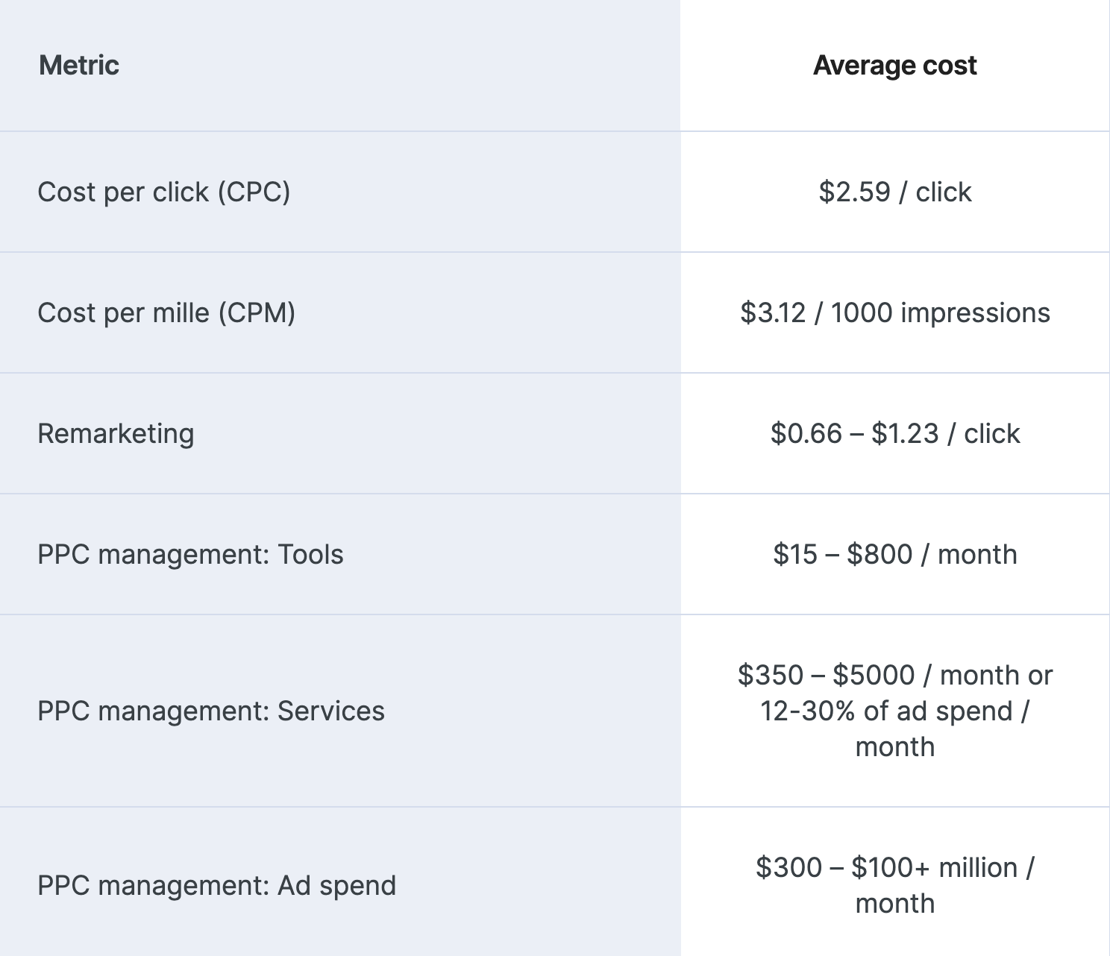Click the $300 minimum ad spend
Screen dimensions: 1110x956
pos(788,868)
